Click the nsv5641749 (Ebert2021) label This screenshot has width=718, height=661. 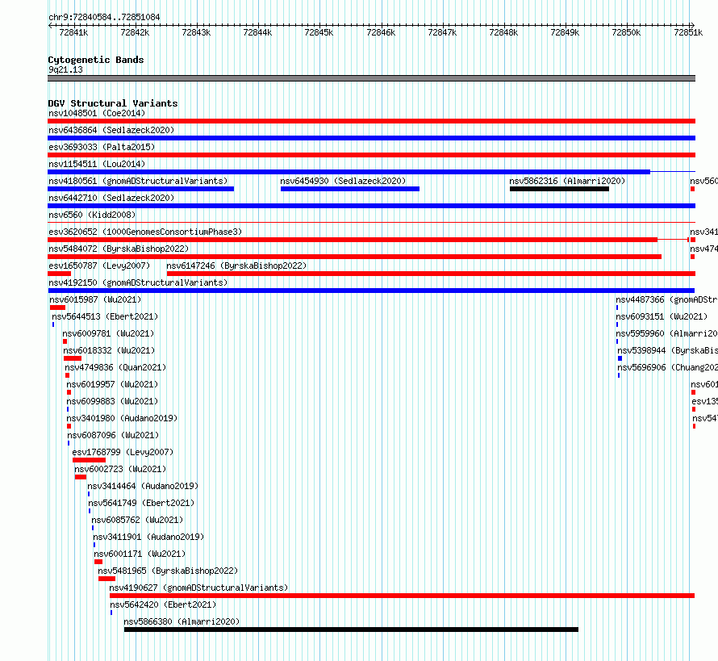point(141,503)
